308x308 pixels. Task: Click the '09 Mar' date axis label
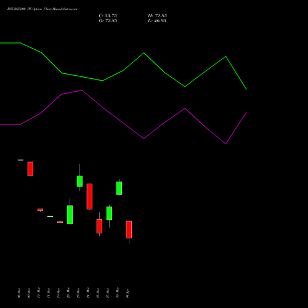(29, 293)
